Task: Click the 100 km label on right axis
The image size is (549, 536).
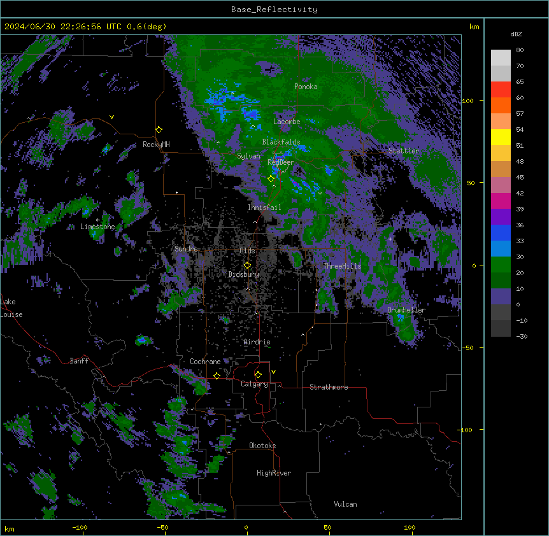Action: (467, 101)
